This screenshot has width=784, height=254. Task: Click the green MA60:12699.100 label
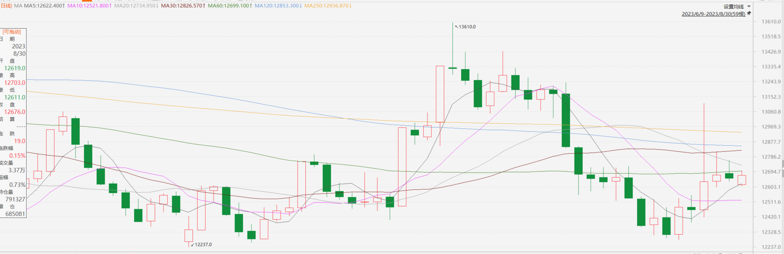pyautogui.click(x=230, y=6)
